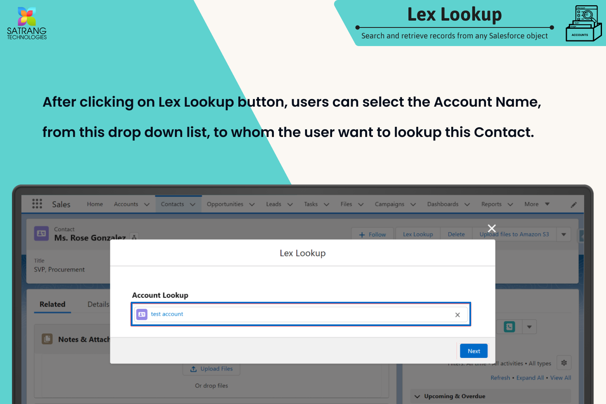Click the Lex Lookup action button
Screen dimensions: 606x404
pos(418,234)
